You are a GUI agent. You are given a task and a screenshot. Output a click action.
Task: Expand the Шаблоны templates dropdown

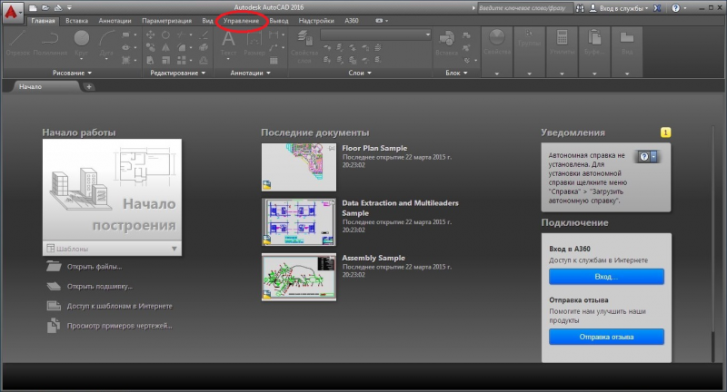tap(174, 248)
